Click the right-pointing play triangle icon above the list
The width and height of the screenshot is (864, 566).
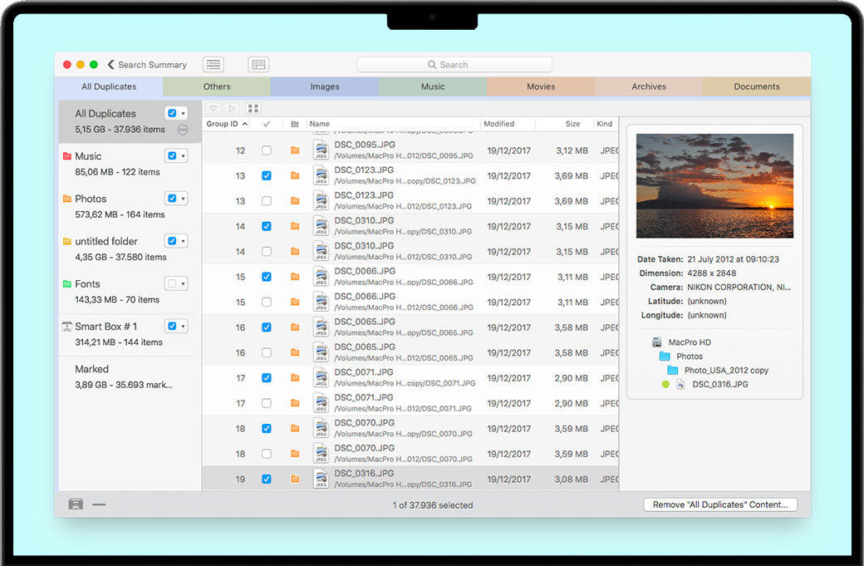click(233, 109)
